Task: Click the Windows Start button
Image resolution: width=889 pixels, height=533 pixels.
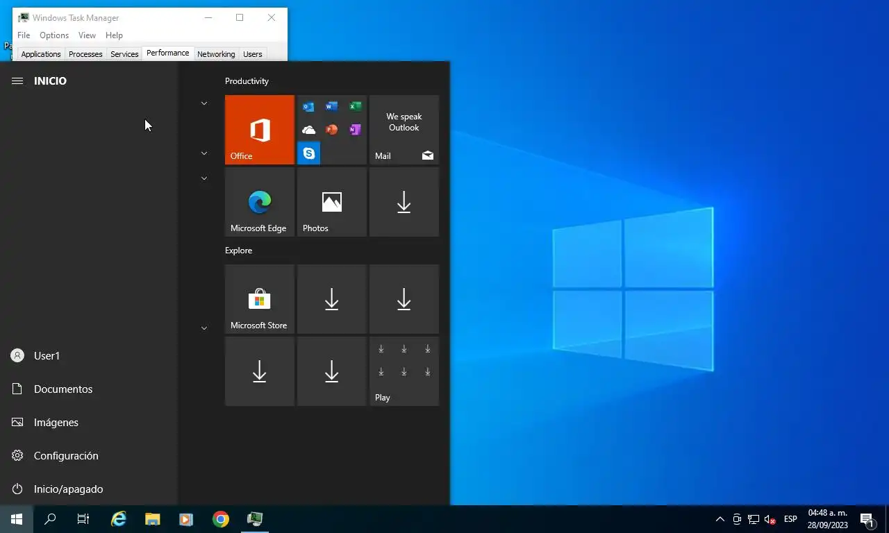Action: 17,519
